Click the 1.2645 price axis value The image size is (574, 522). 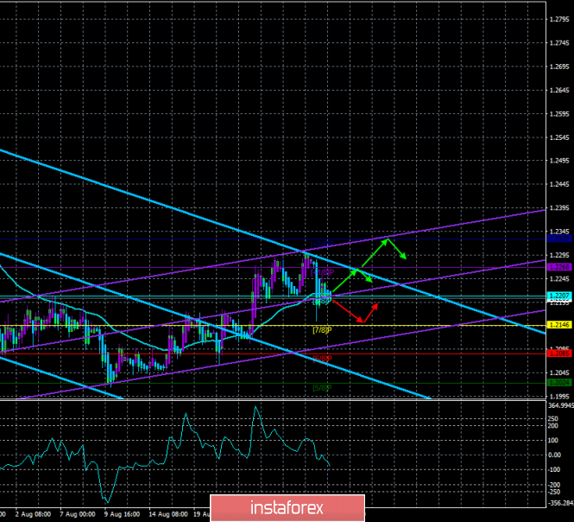559,91
